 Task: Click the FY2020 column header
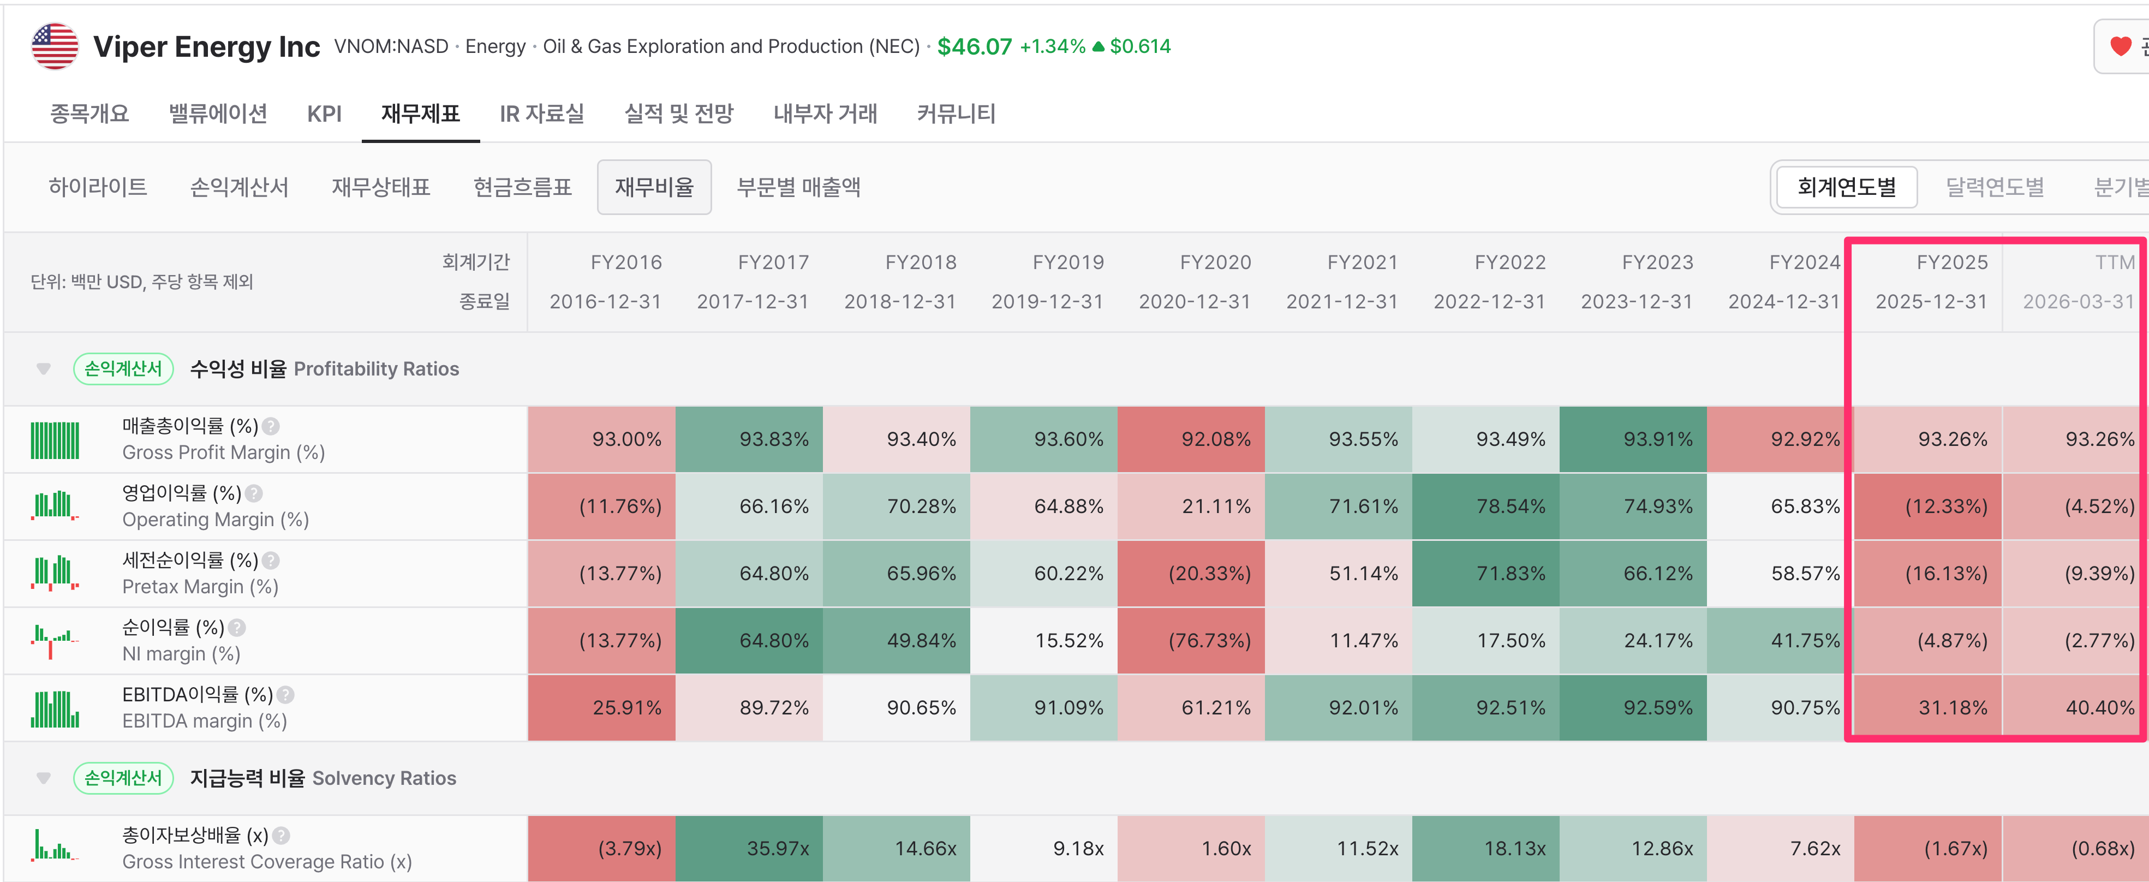[1215, 263]
